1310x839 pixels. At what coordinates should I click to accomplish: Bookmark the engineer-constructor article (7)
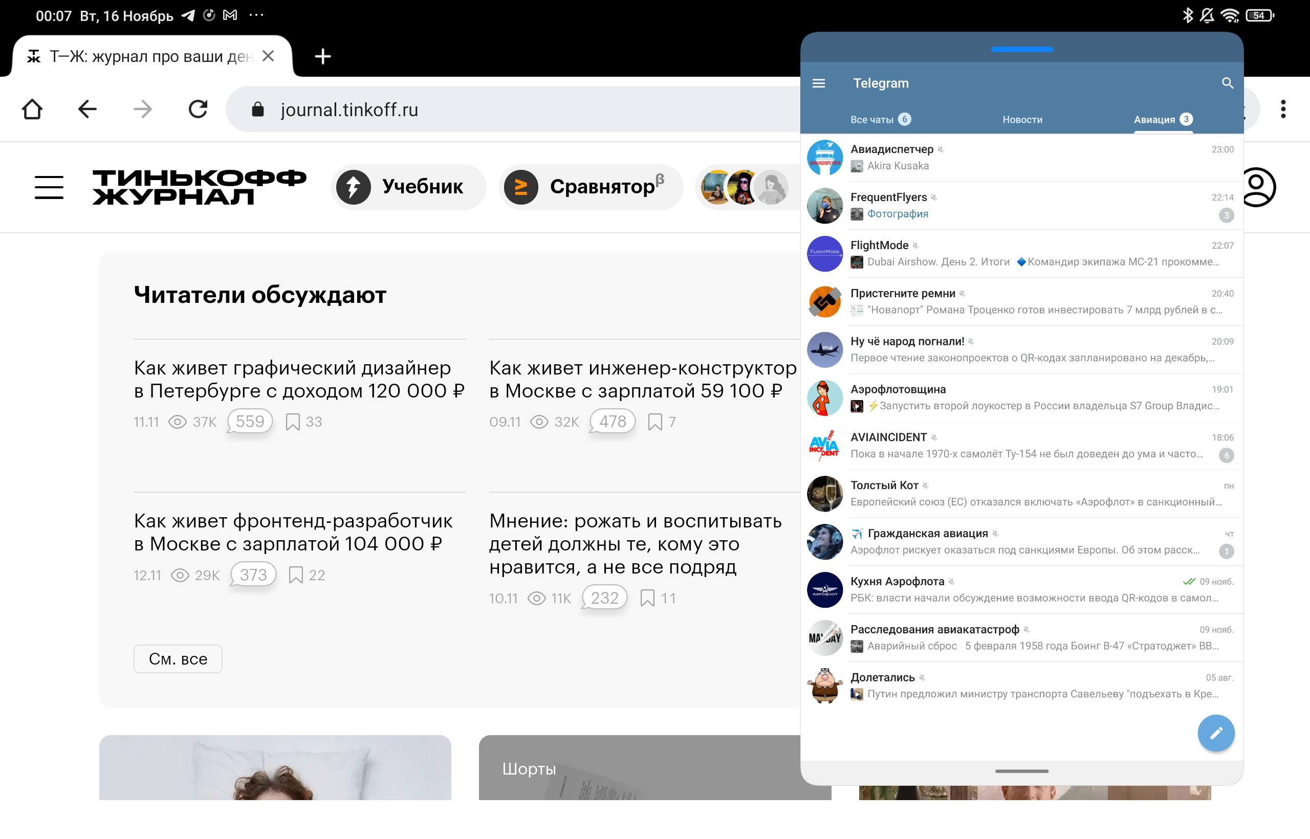[x=655, y=422]
